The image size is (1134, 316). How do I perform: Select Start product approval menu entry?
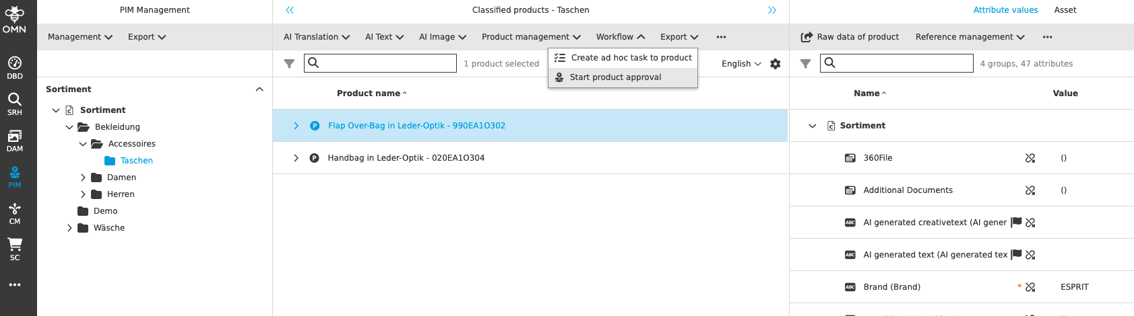click(615, 77)
